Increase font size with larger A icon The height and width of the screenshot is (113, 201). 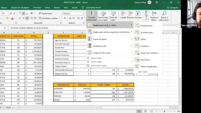11,13
